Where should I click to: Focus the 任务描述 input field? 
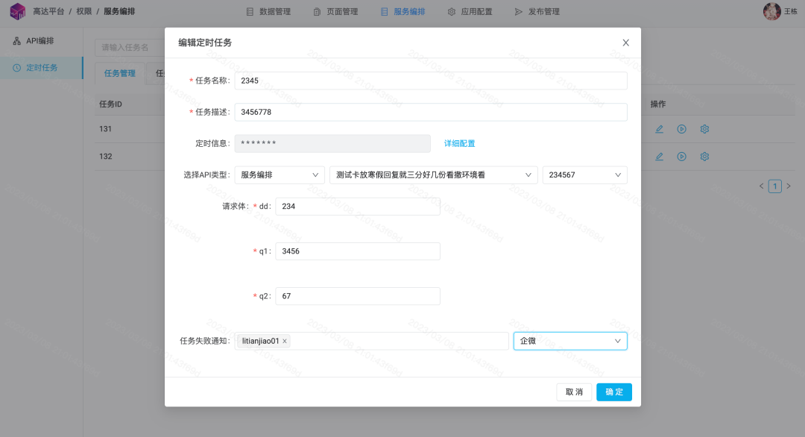tap(431, 112)
